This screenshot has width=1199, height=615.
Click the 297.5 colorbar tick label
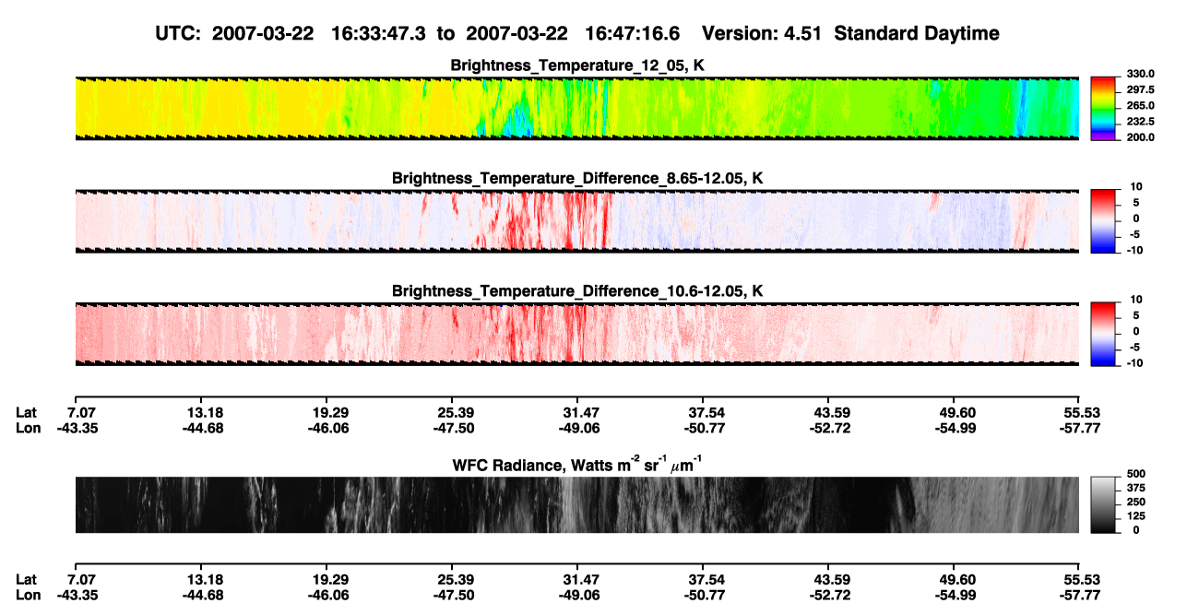click(1141, 89)
